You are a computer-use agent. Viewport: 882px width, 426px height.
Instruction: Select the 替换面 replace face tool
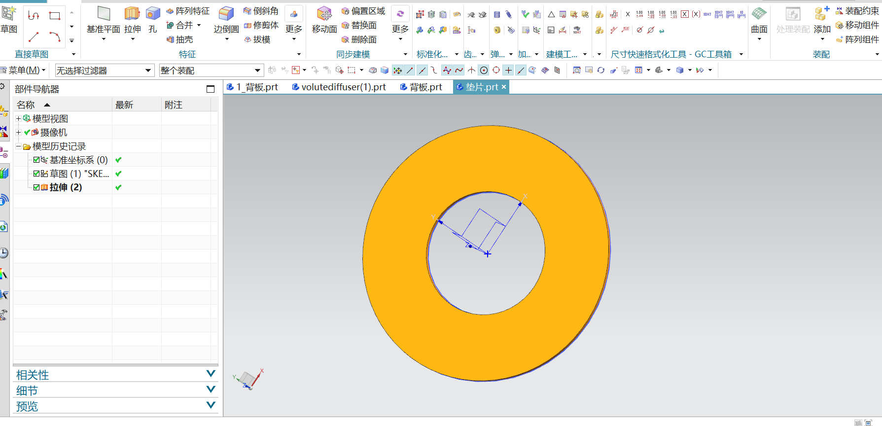click(x=359, y=25)
